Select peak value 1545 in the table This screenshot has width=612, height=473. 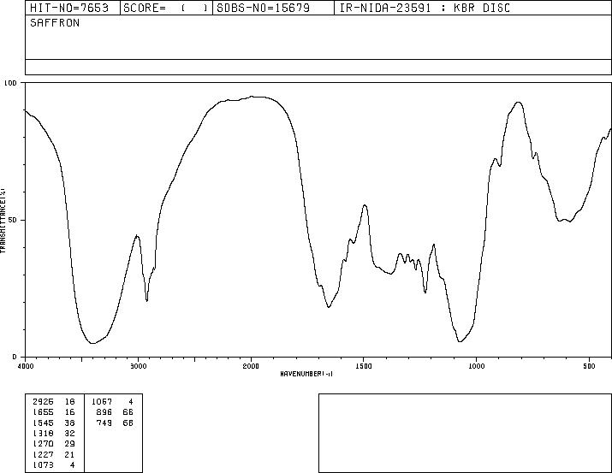(43, 423)
